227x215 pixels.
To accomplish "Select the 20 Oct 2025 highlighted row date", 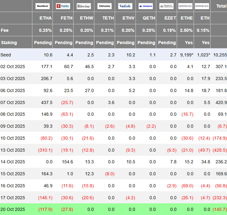I will [x=13, y=209].
